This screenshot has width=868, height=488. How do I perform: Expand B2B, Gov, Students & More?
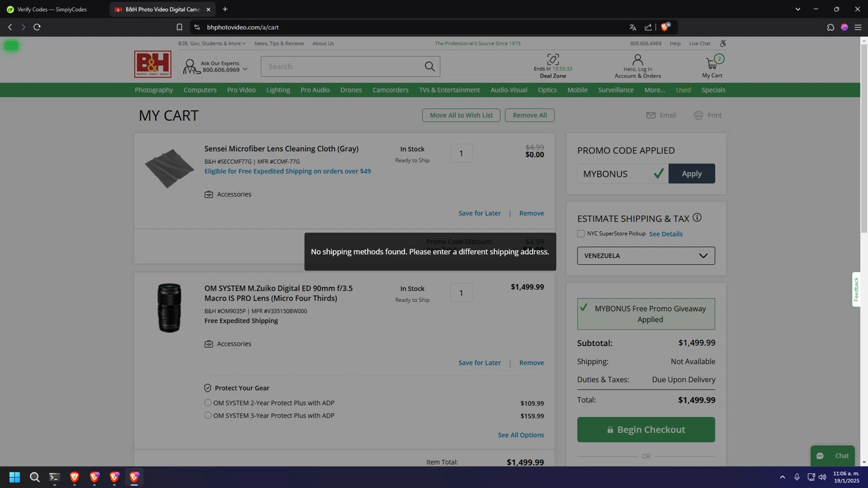coord(212,43)
